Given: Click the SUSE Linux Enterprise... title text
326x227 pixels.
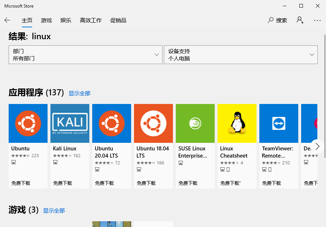Looking at the screenshot, I should tap(193, 152).
